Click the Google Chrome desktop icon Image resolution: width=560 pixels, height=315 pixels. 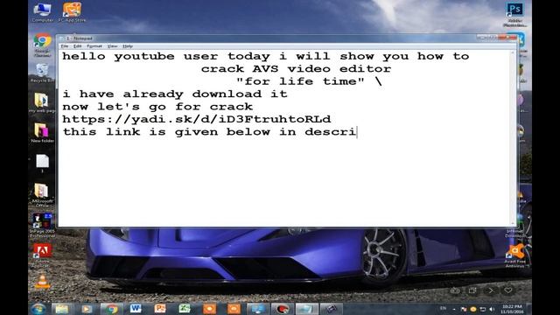[42, 45]
